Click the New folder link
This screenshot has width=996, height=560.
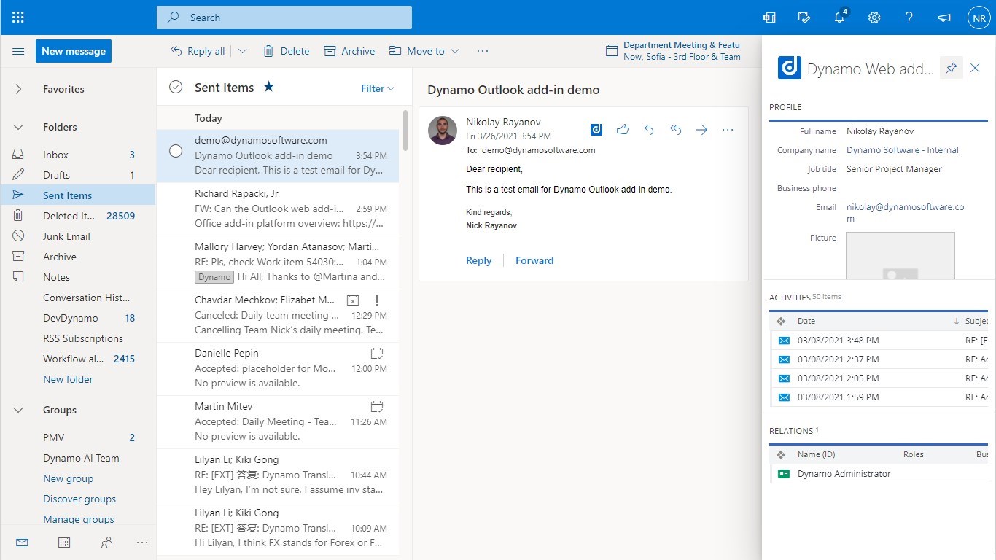coord(68,379)
